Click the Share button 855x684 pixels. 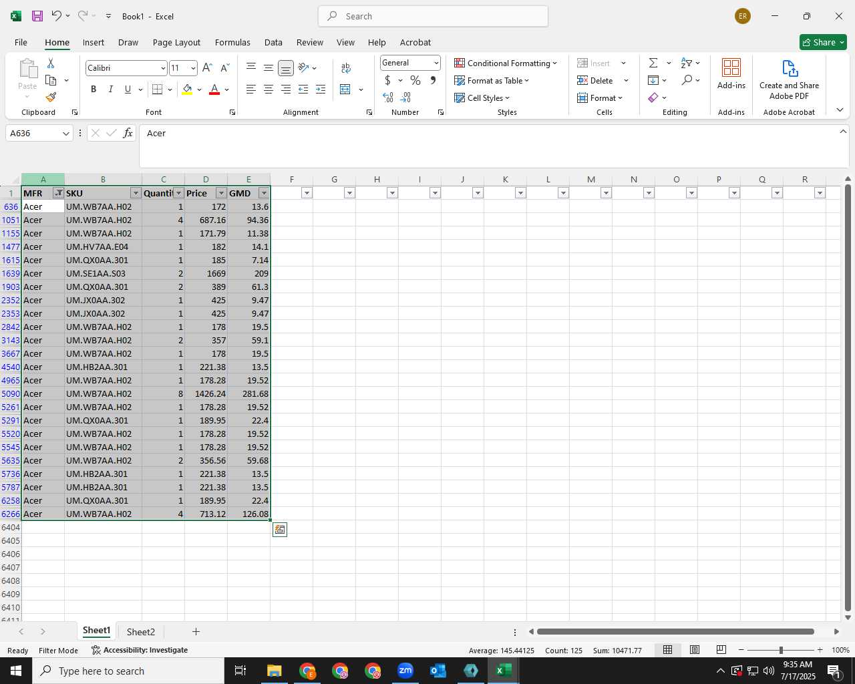[x=823, y=42]
